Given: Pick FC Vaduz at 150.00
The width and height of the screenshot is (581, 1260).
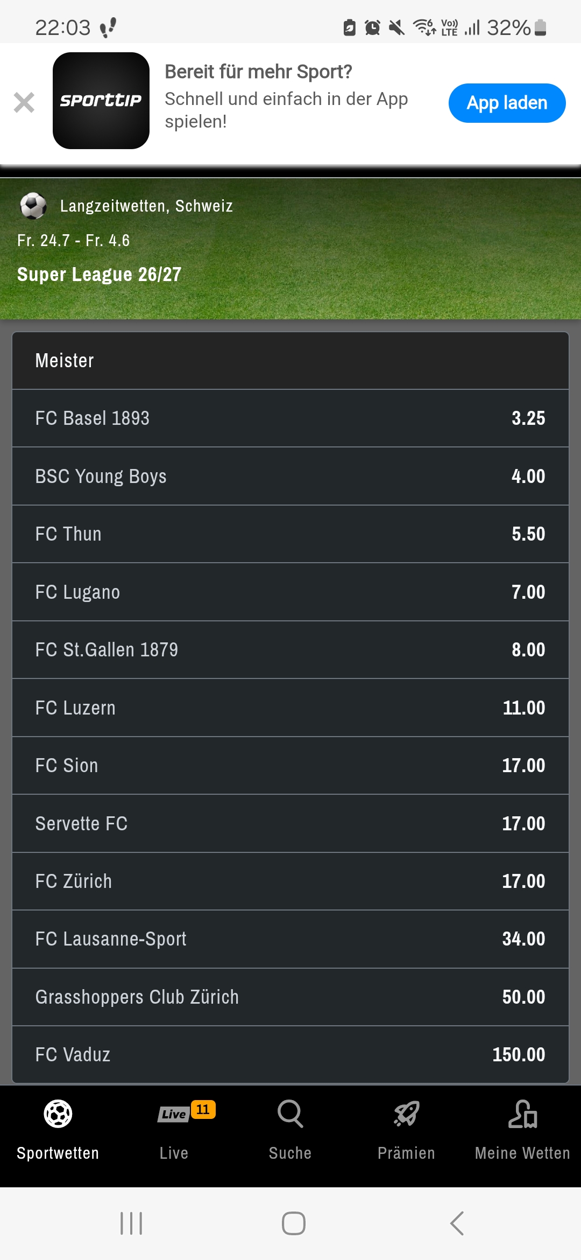Looking at the screenshot, I should (290, 1055).
